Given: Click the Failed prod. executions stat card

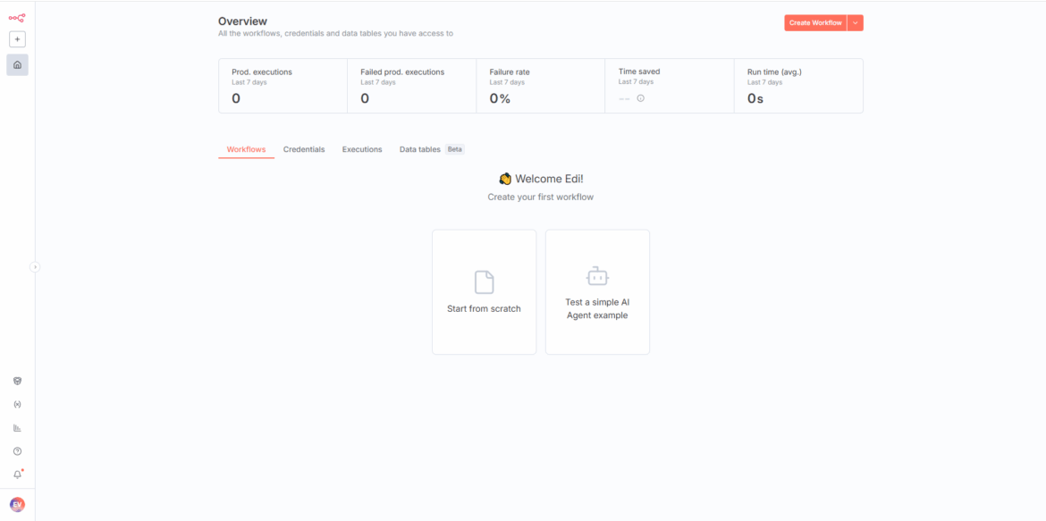Looking at the screenshot, I should [411, 86].
